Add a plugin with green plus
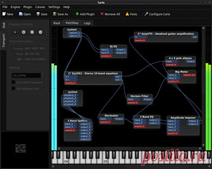This screenshot has height=169, width=212. (77, 14)
